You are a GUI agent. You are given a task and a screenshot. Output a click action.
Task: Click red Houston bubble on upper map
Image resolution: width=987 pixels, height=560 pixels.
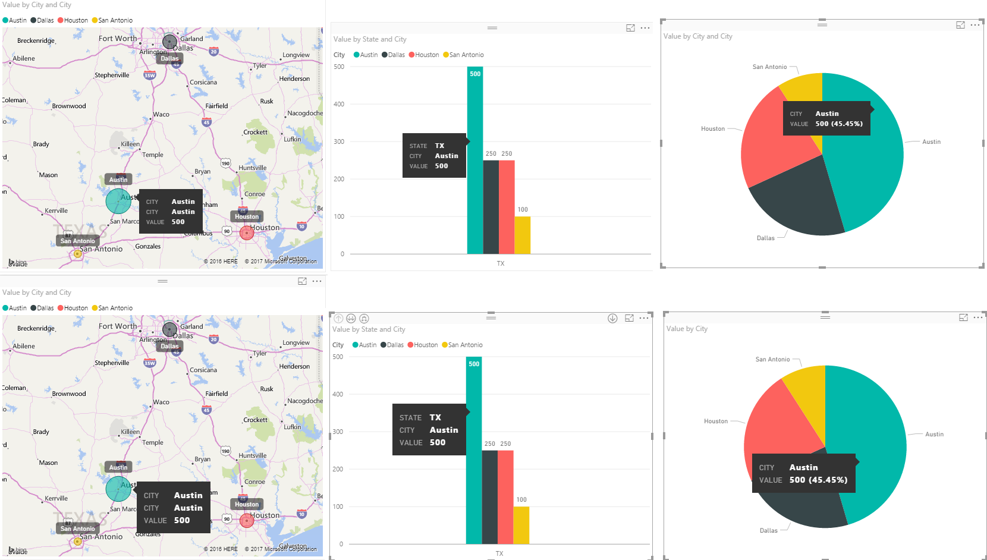pos(247,233)
